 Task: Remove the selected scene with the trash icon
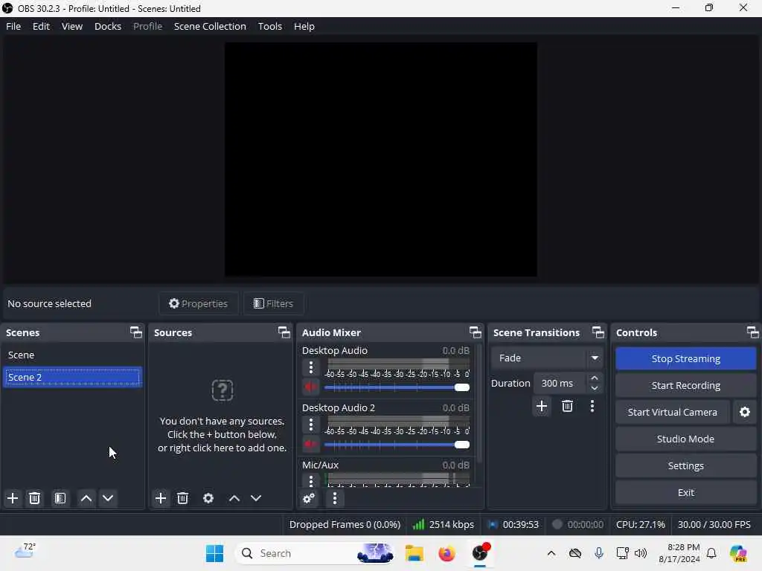click(x=34, y=498)
